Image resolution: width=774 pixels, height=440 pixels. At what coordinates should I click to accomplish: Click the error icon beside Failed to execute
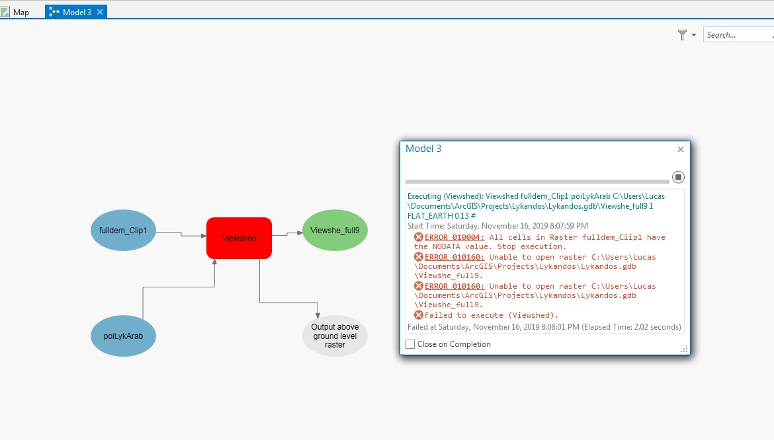419,315
